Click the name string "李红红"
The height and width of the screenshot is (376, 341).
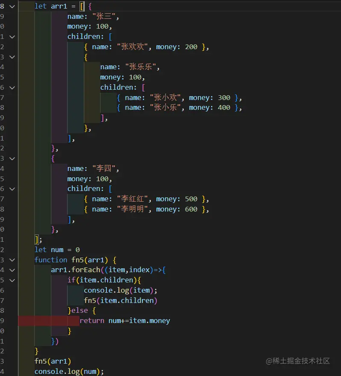click(x=132, y=199)
